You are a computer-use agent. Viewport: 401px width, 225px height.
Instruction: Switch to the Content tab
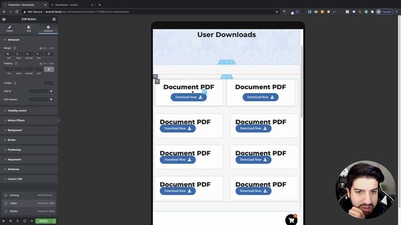(9, 29)
